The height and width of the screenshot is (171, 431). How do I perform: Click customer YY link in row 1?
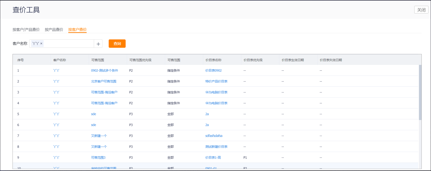(x=56, y=70)
